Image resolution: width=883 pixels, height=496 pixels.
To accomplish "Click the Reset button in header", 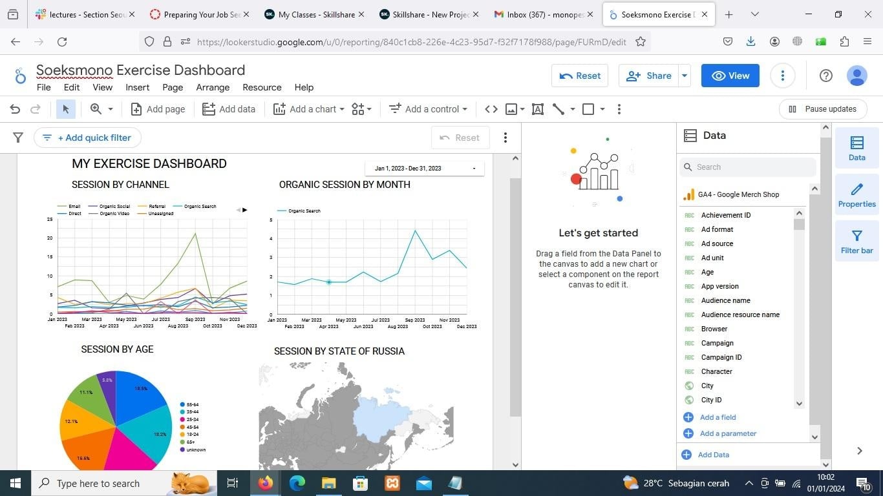I will click(580, 76).
